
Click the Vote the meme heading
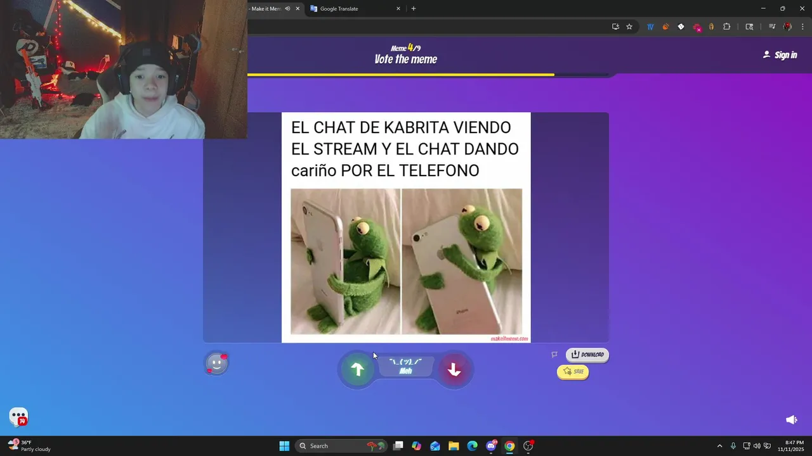pos(405,60)
